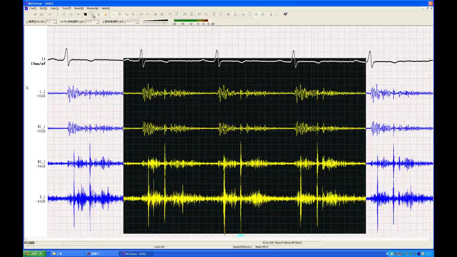457x257 pixels.
Task: Click the black square Stop button
Action: point(85,14)
